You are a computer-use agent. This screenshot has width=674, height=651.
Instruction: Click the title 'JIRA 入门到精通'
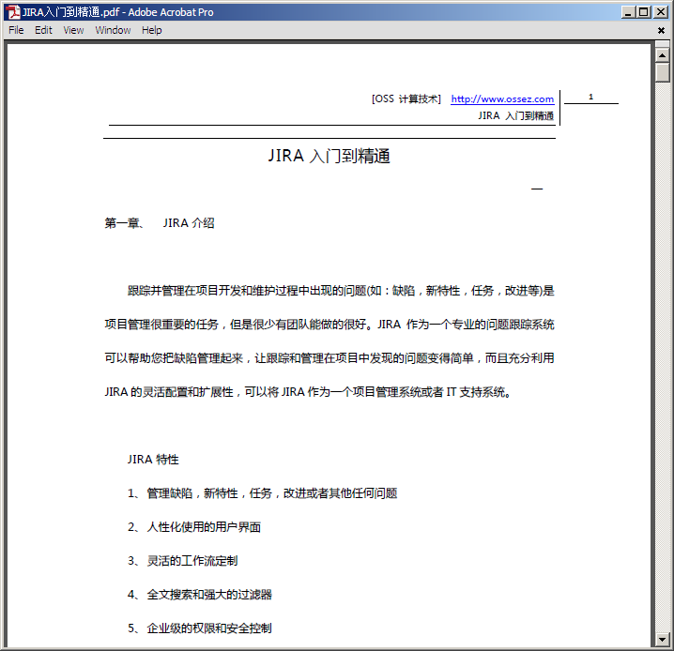(x=329, y=156)
